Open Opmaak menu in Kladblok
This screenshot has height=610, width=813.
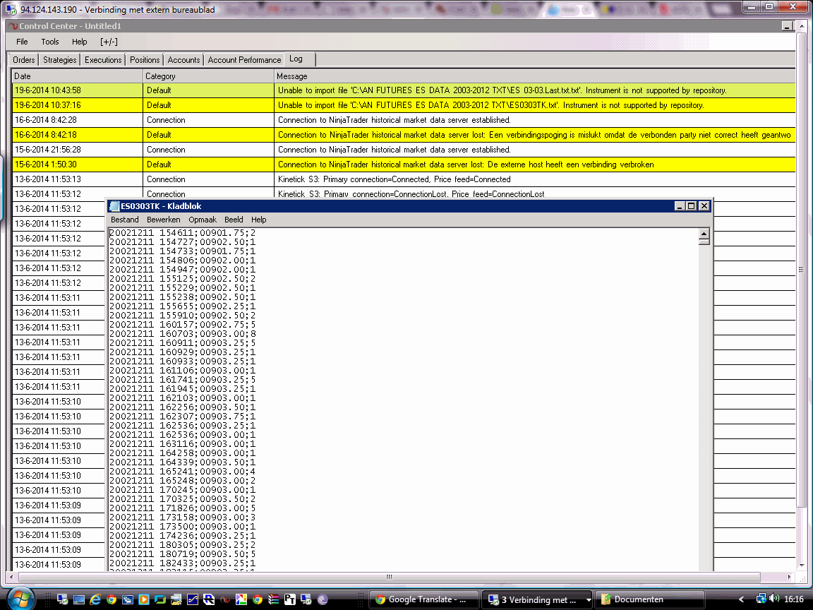click(x=203, y=220)
